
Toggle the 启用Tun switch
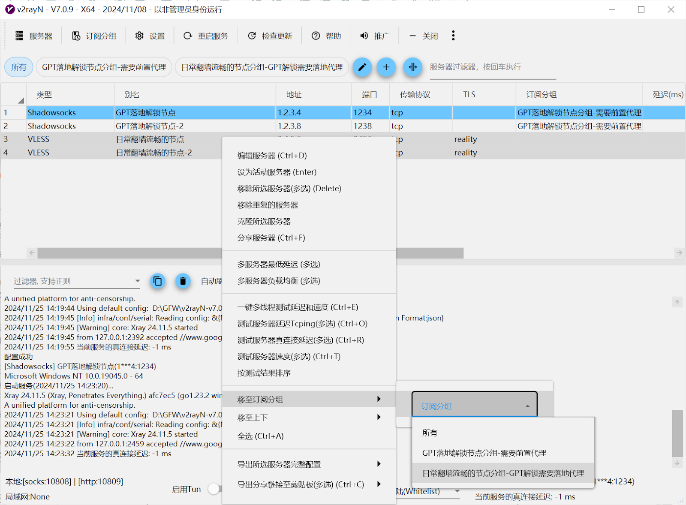point(214,489)
